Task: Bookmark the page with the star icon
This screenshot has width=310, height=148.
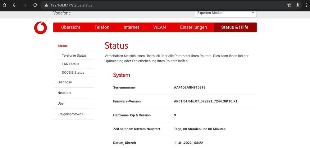Action: (289, 5)
